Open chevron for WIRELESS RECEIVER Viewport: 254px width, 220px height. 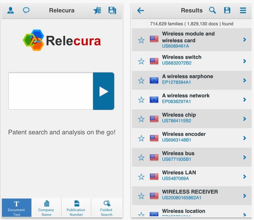click(x=245, y=196)
